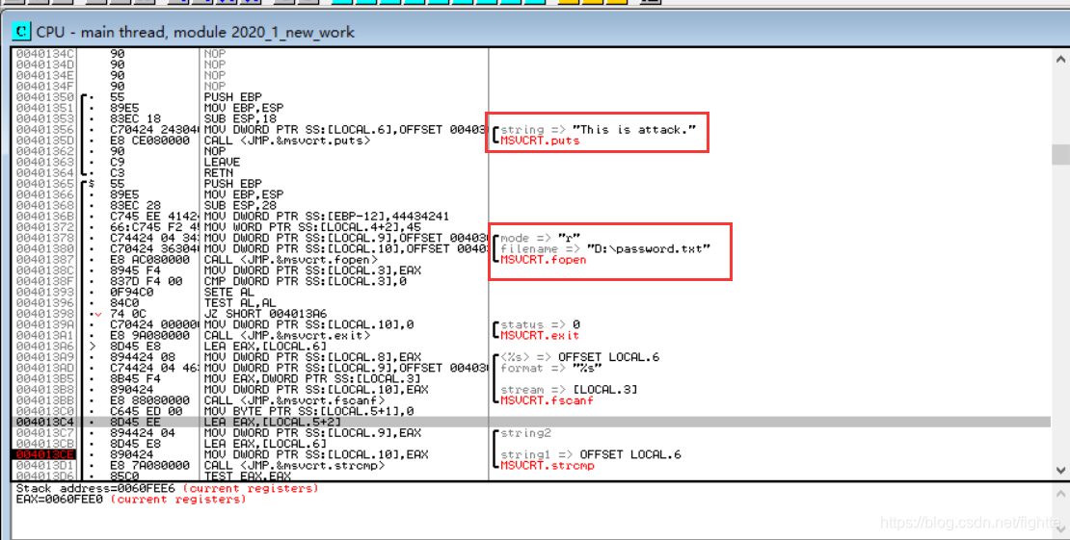The image size is (1070, 540).
Task: Select the CALL <JMP.&msvcrt.fopen> instruction
Action: (291, 260)
